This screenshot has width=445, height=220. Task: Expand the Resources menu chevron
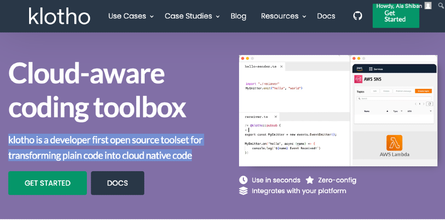tap(304, 16)
